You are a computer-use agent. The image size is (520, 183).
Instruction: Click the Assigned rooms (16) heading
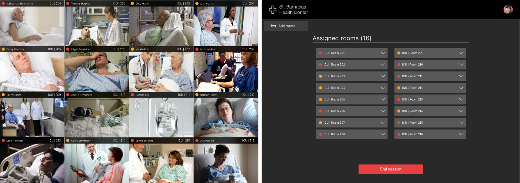[342, 38]
